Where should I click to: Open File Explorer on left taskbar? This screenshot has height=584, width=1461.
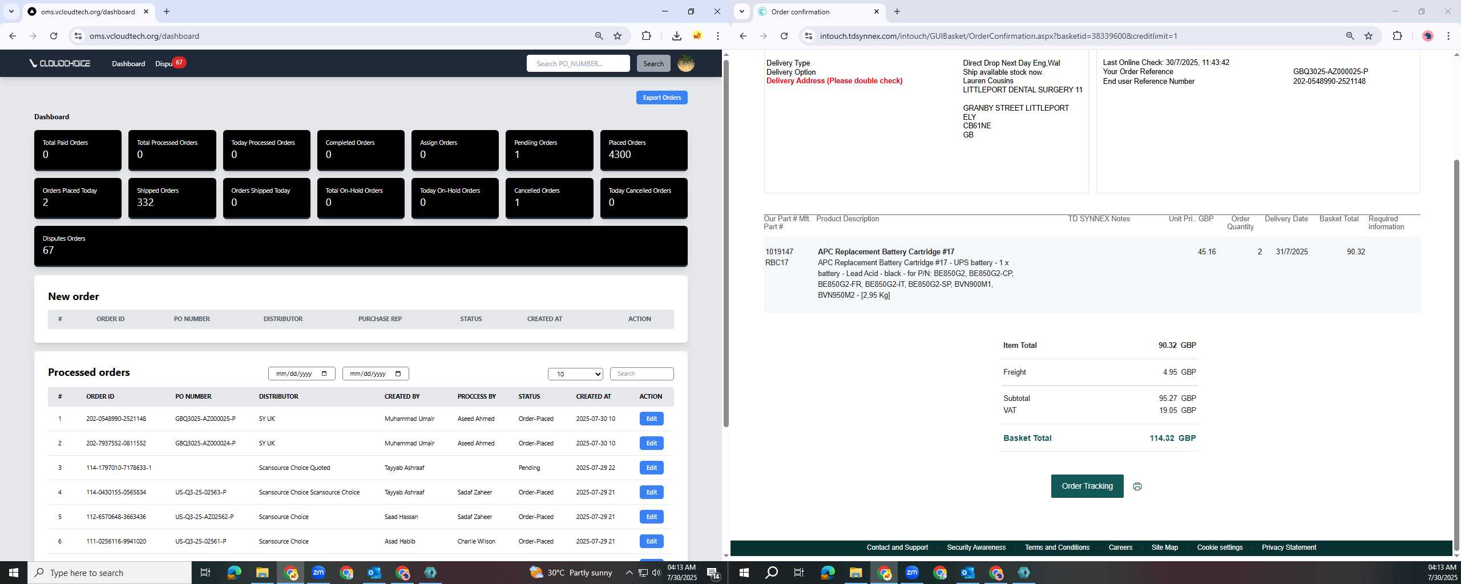(262, 573)
